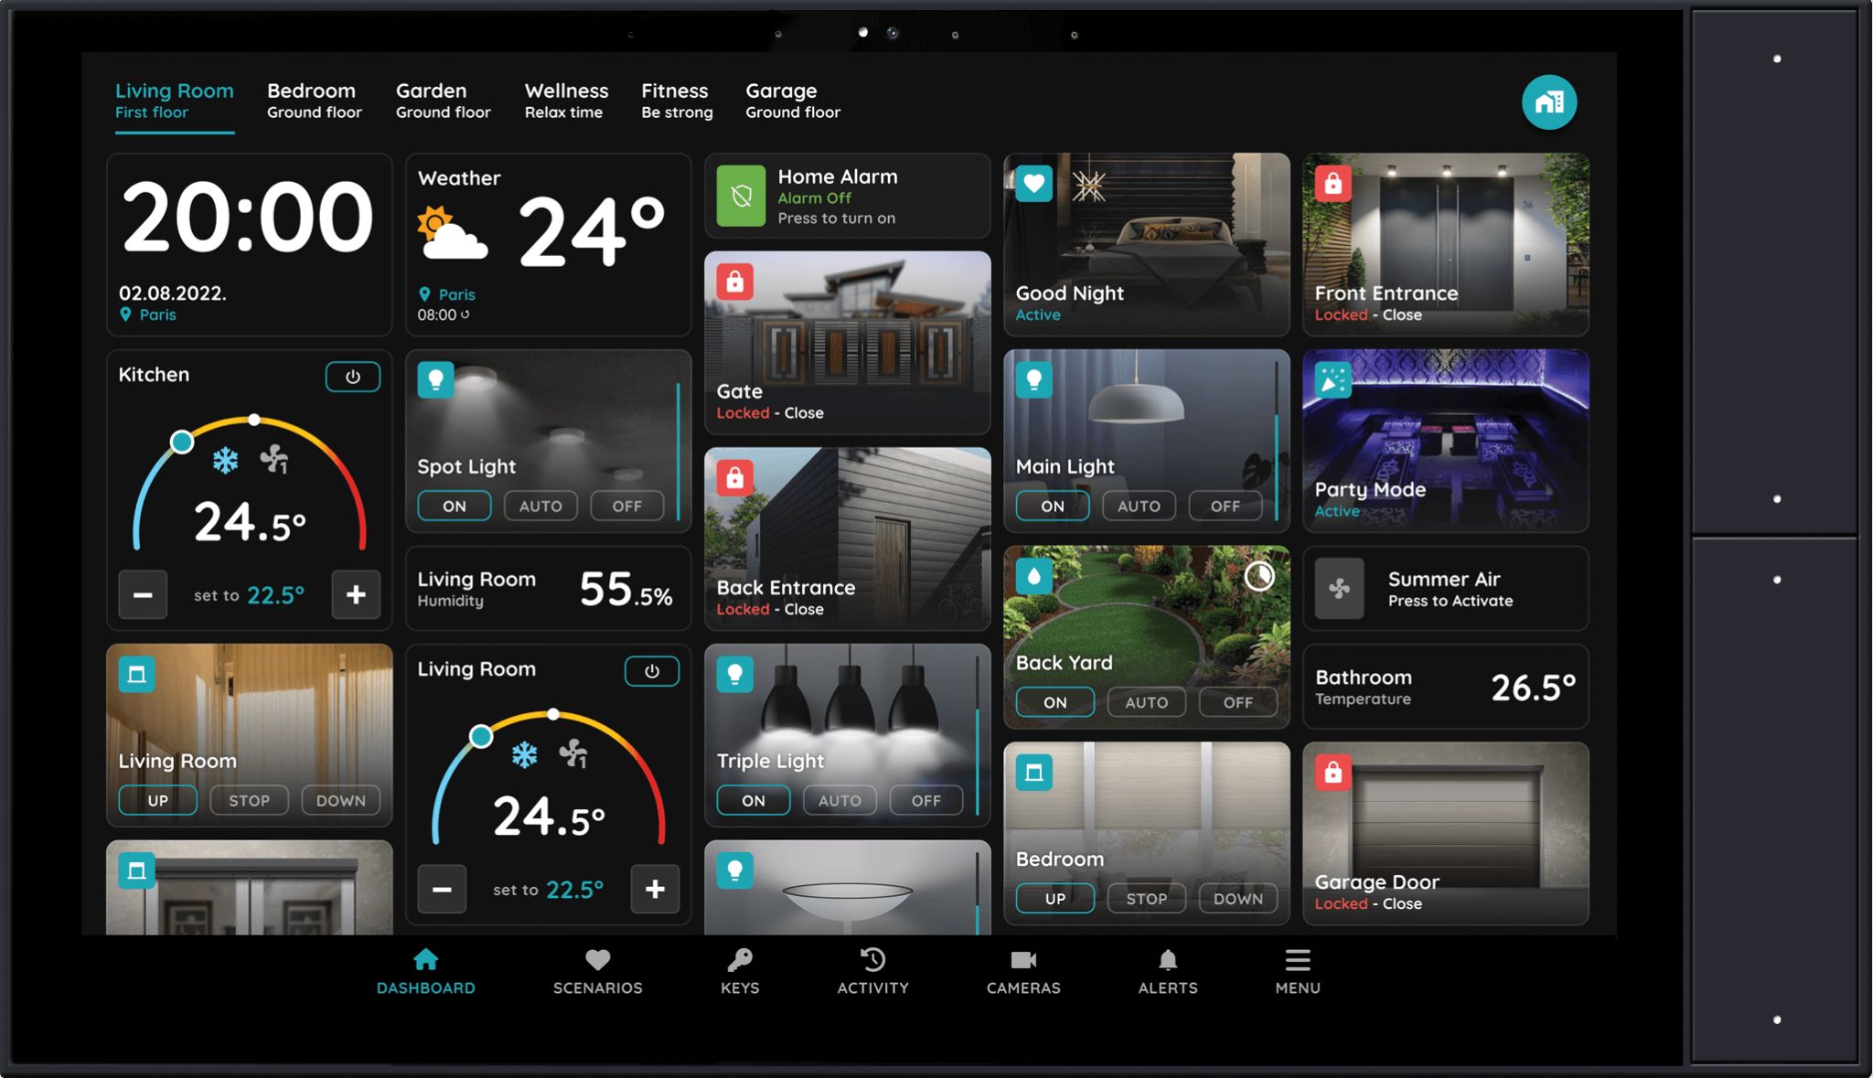This screenshot has width=1873, height=1078.
Task: Tap the Living Room blinds icon
Action: (x=136, y=674)
